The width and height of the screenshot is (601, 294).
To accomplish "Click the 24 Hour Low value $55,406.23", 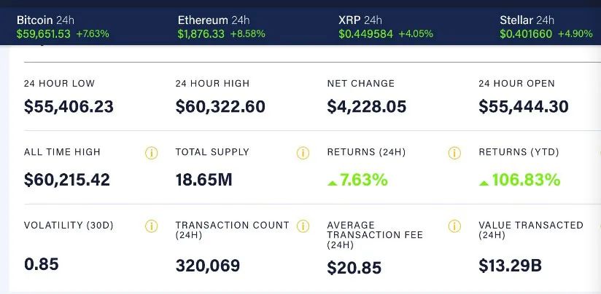I will [69, 107].
